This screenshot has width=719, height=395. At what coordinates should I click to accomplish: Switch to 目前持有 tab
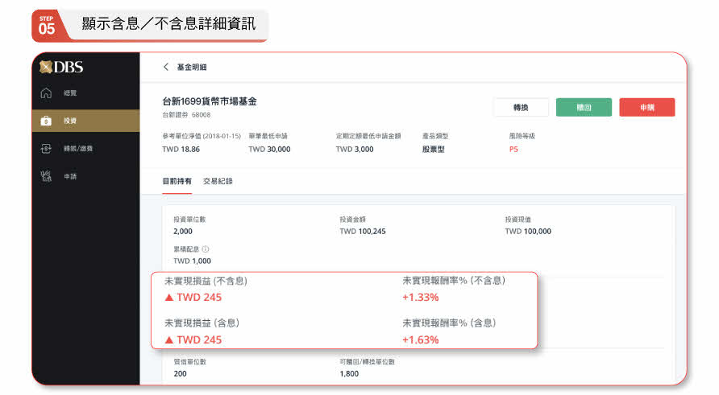click(177, 181)
